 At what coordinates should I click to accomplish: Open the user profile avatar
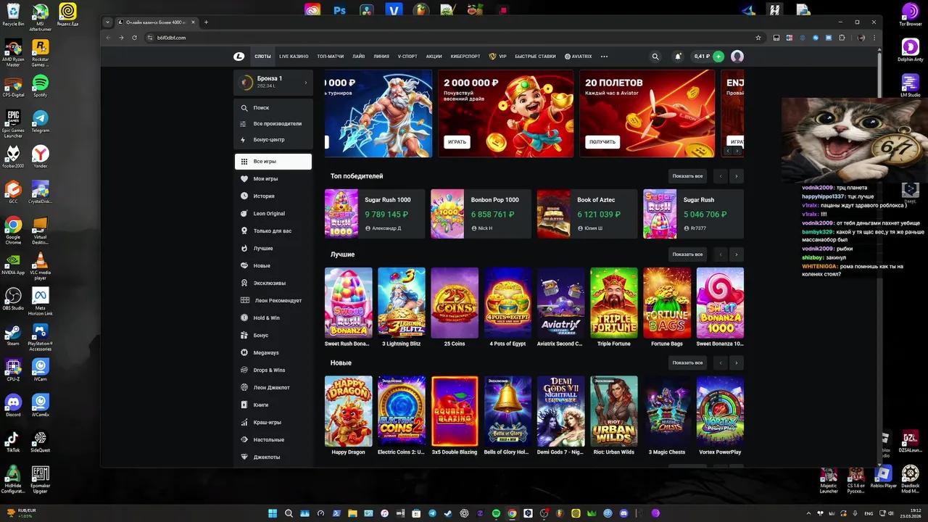[737, 57]
